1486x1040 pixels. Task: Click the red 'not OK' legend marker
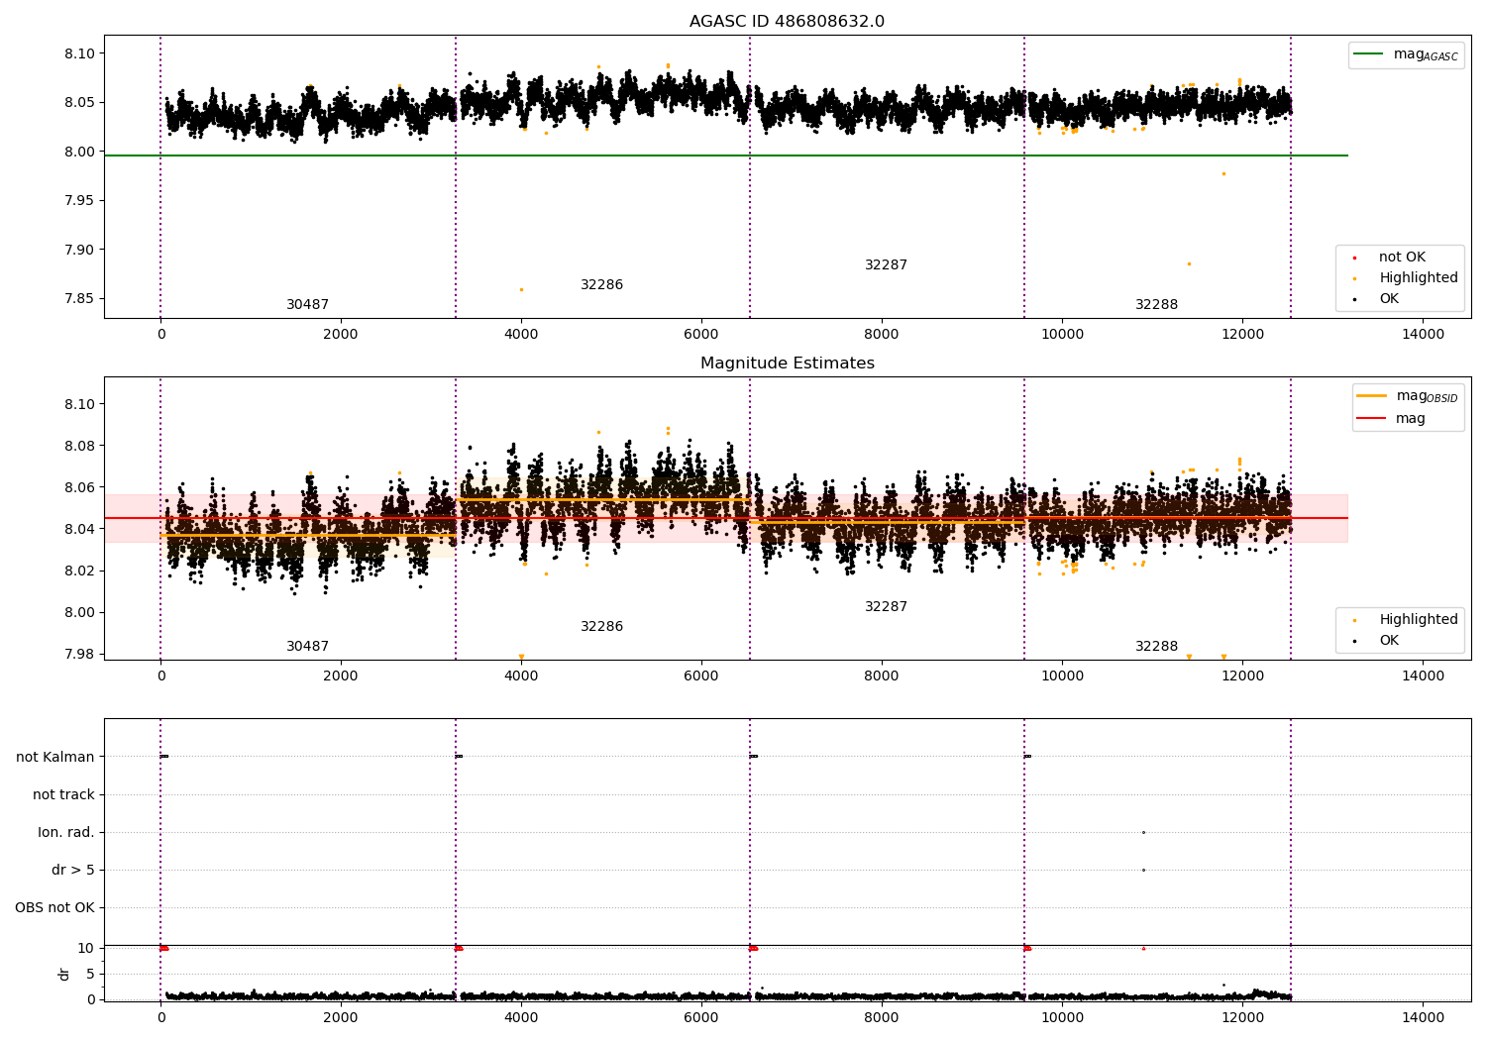coord(1354,258)
